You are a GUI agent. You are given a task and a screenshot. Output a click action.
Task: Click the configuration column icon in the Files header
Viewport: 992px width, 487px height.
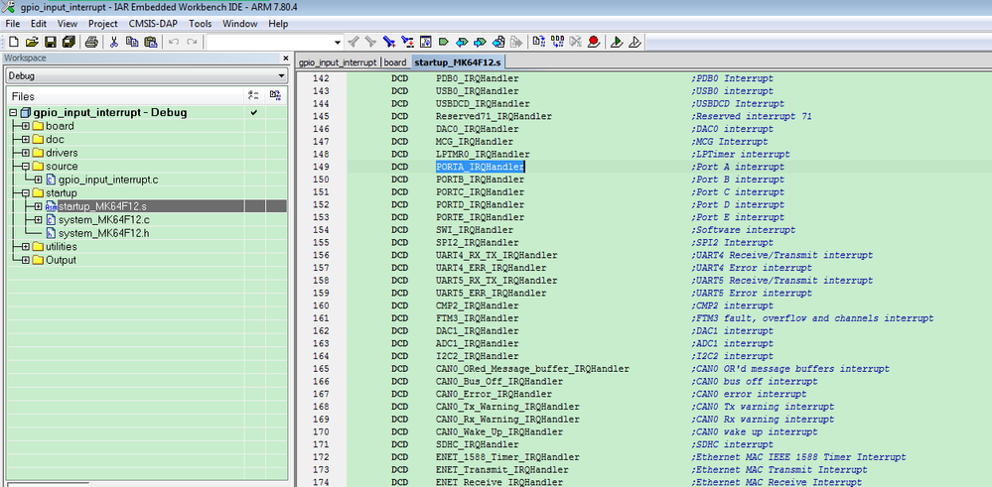click(x=253, y=96)
